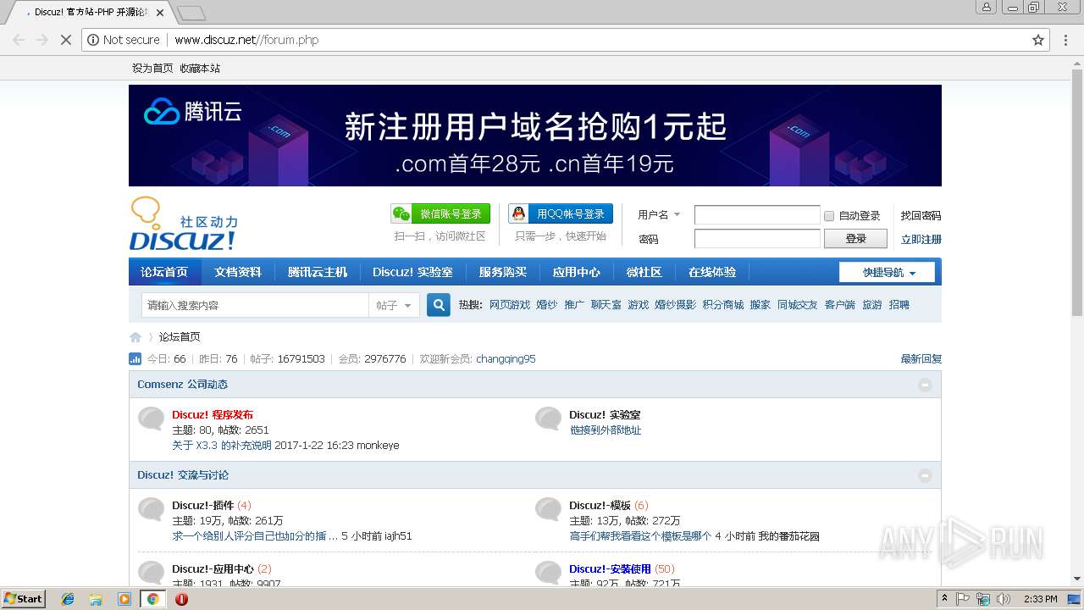Image resolution: width=1084 pixels, height=610 pixels.
Task: Click the 微信帐号登录 button
Action: [x=440, y=213]
